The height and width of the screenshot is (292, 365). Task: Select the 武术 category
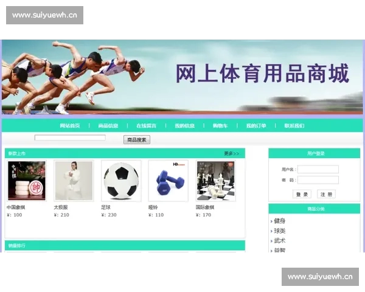point(280,240)
